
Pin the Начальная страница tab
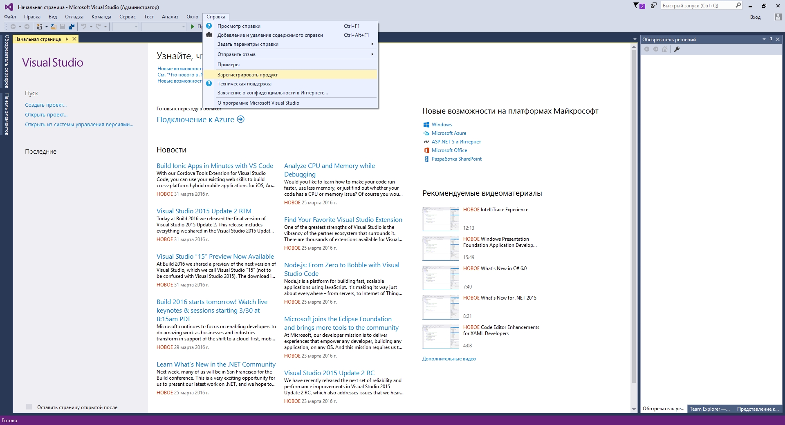pos(67,39)
